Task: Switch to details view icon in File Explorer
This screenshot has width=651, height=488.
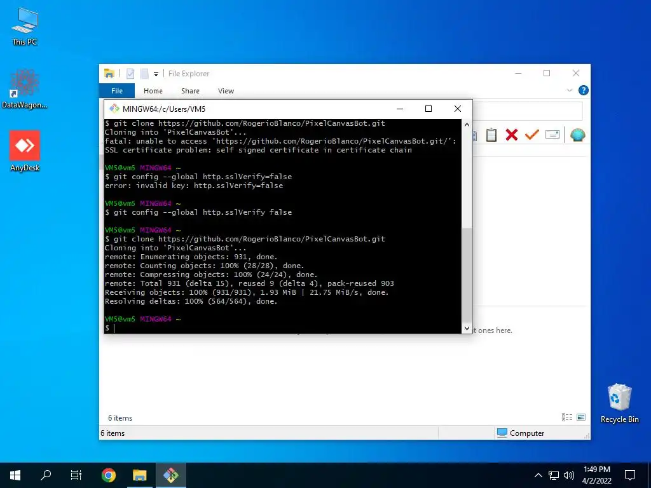Action: point(566,417)
